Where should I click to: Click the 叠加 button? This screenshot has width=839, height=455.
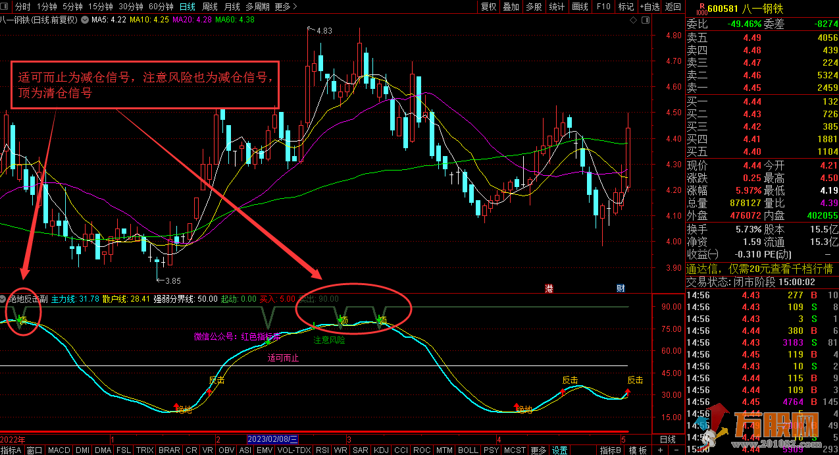(x=511, y=7)
